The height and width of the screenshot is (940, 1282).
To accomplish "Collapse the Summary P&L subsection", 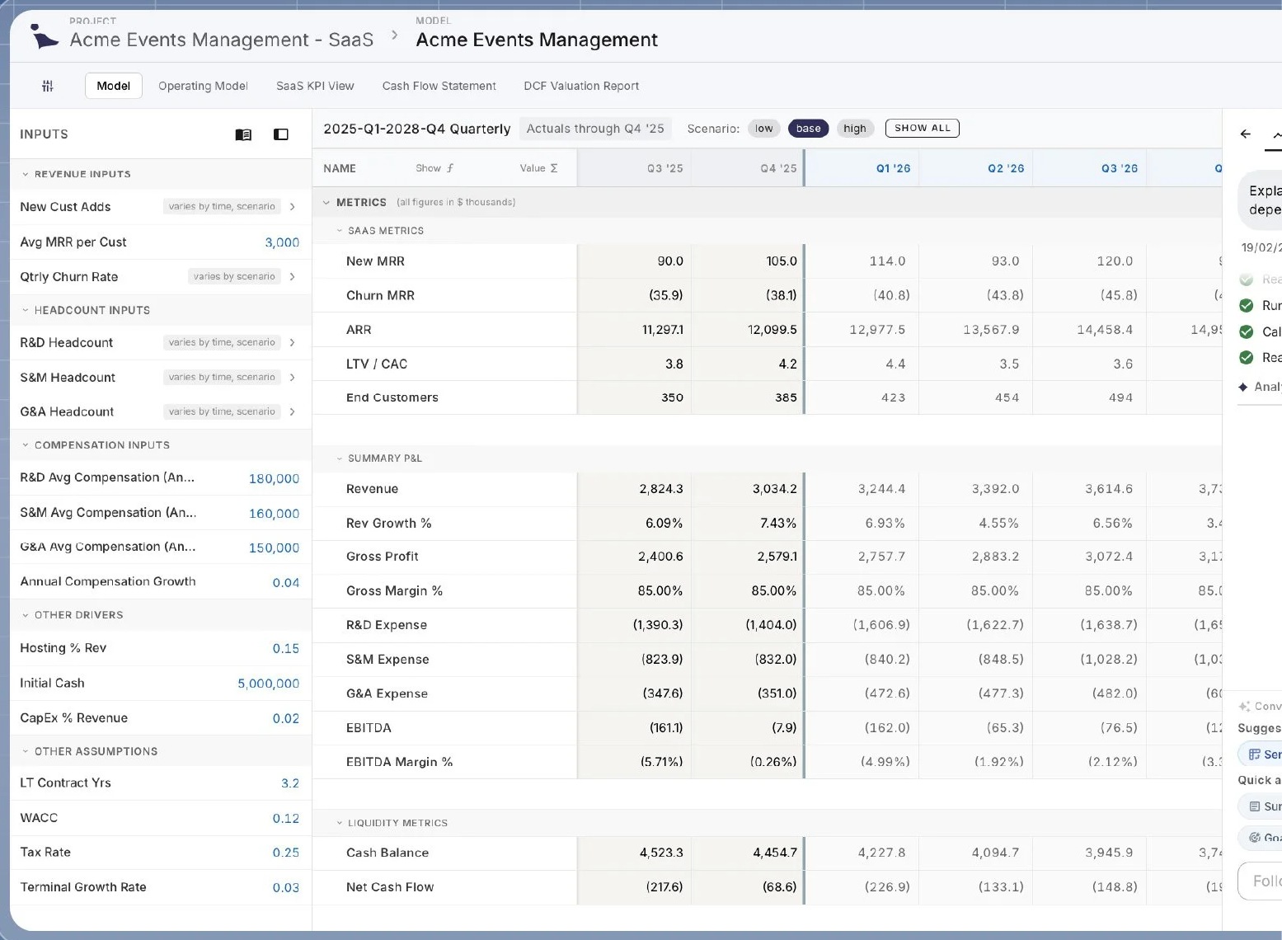I will (x=339, y=458).
